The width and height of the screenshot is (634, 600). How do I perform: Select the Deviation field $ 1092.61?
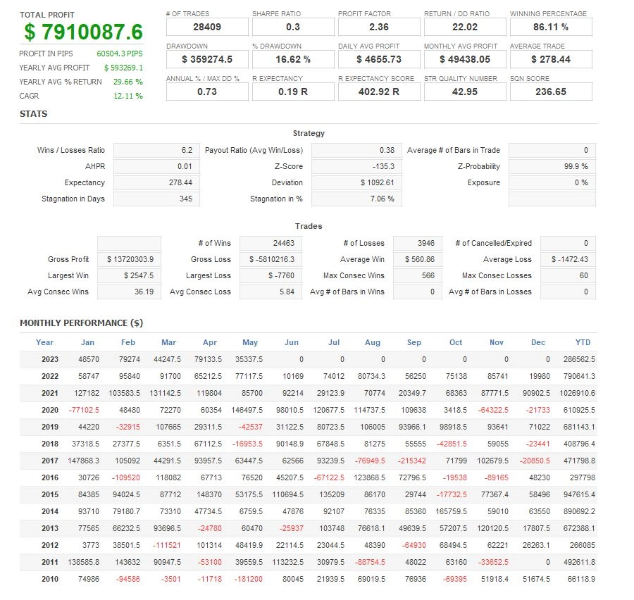(x=356, y=183)
